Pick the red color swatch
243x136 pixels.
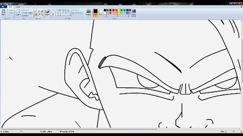(x=113, y=10)
